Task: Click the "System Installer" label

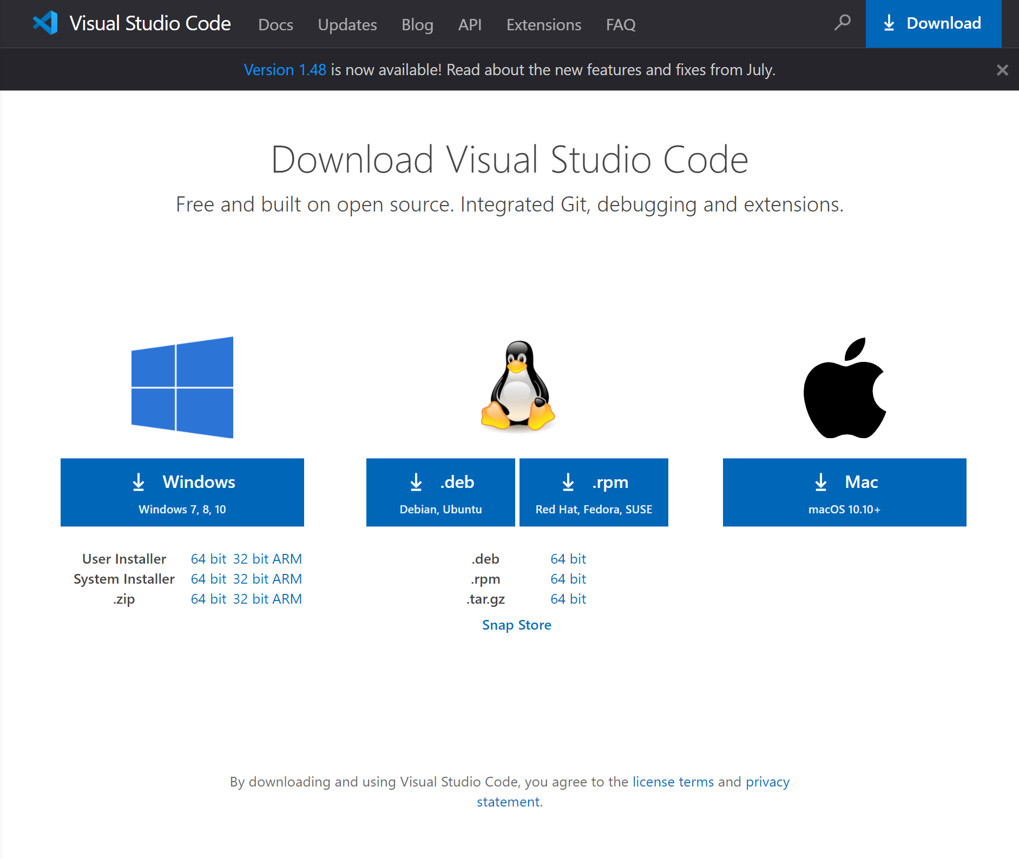Action: [x=124, y=579]
